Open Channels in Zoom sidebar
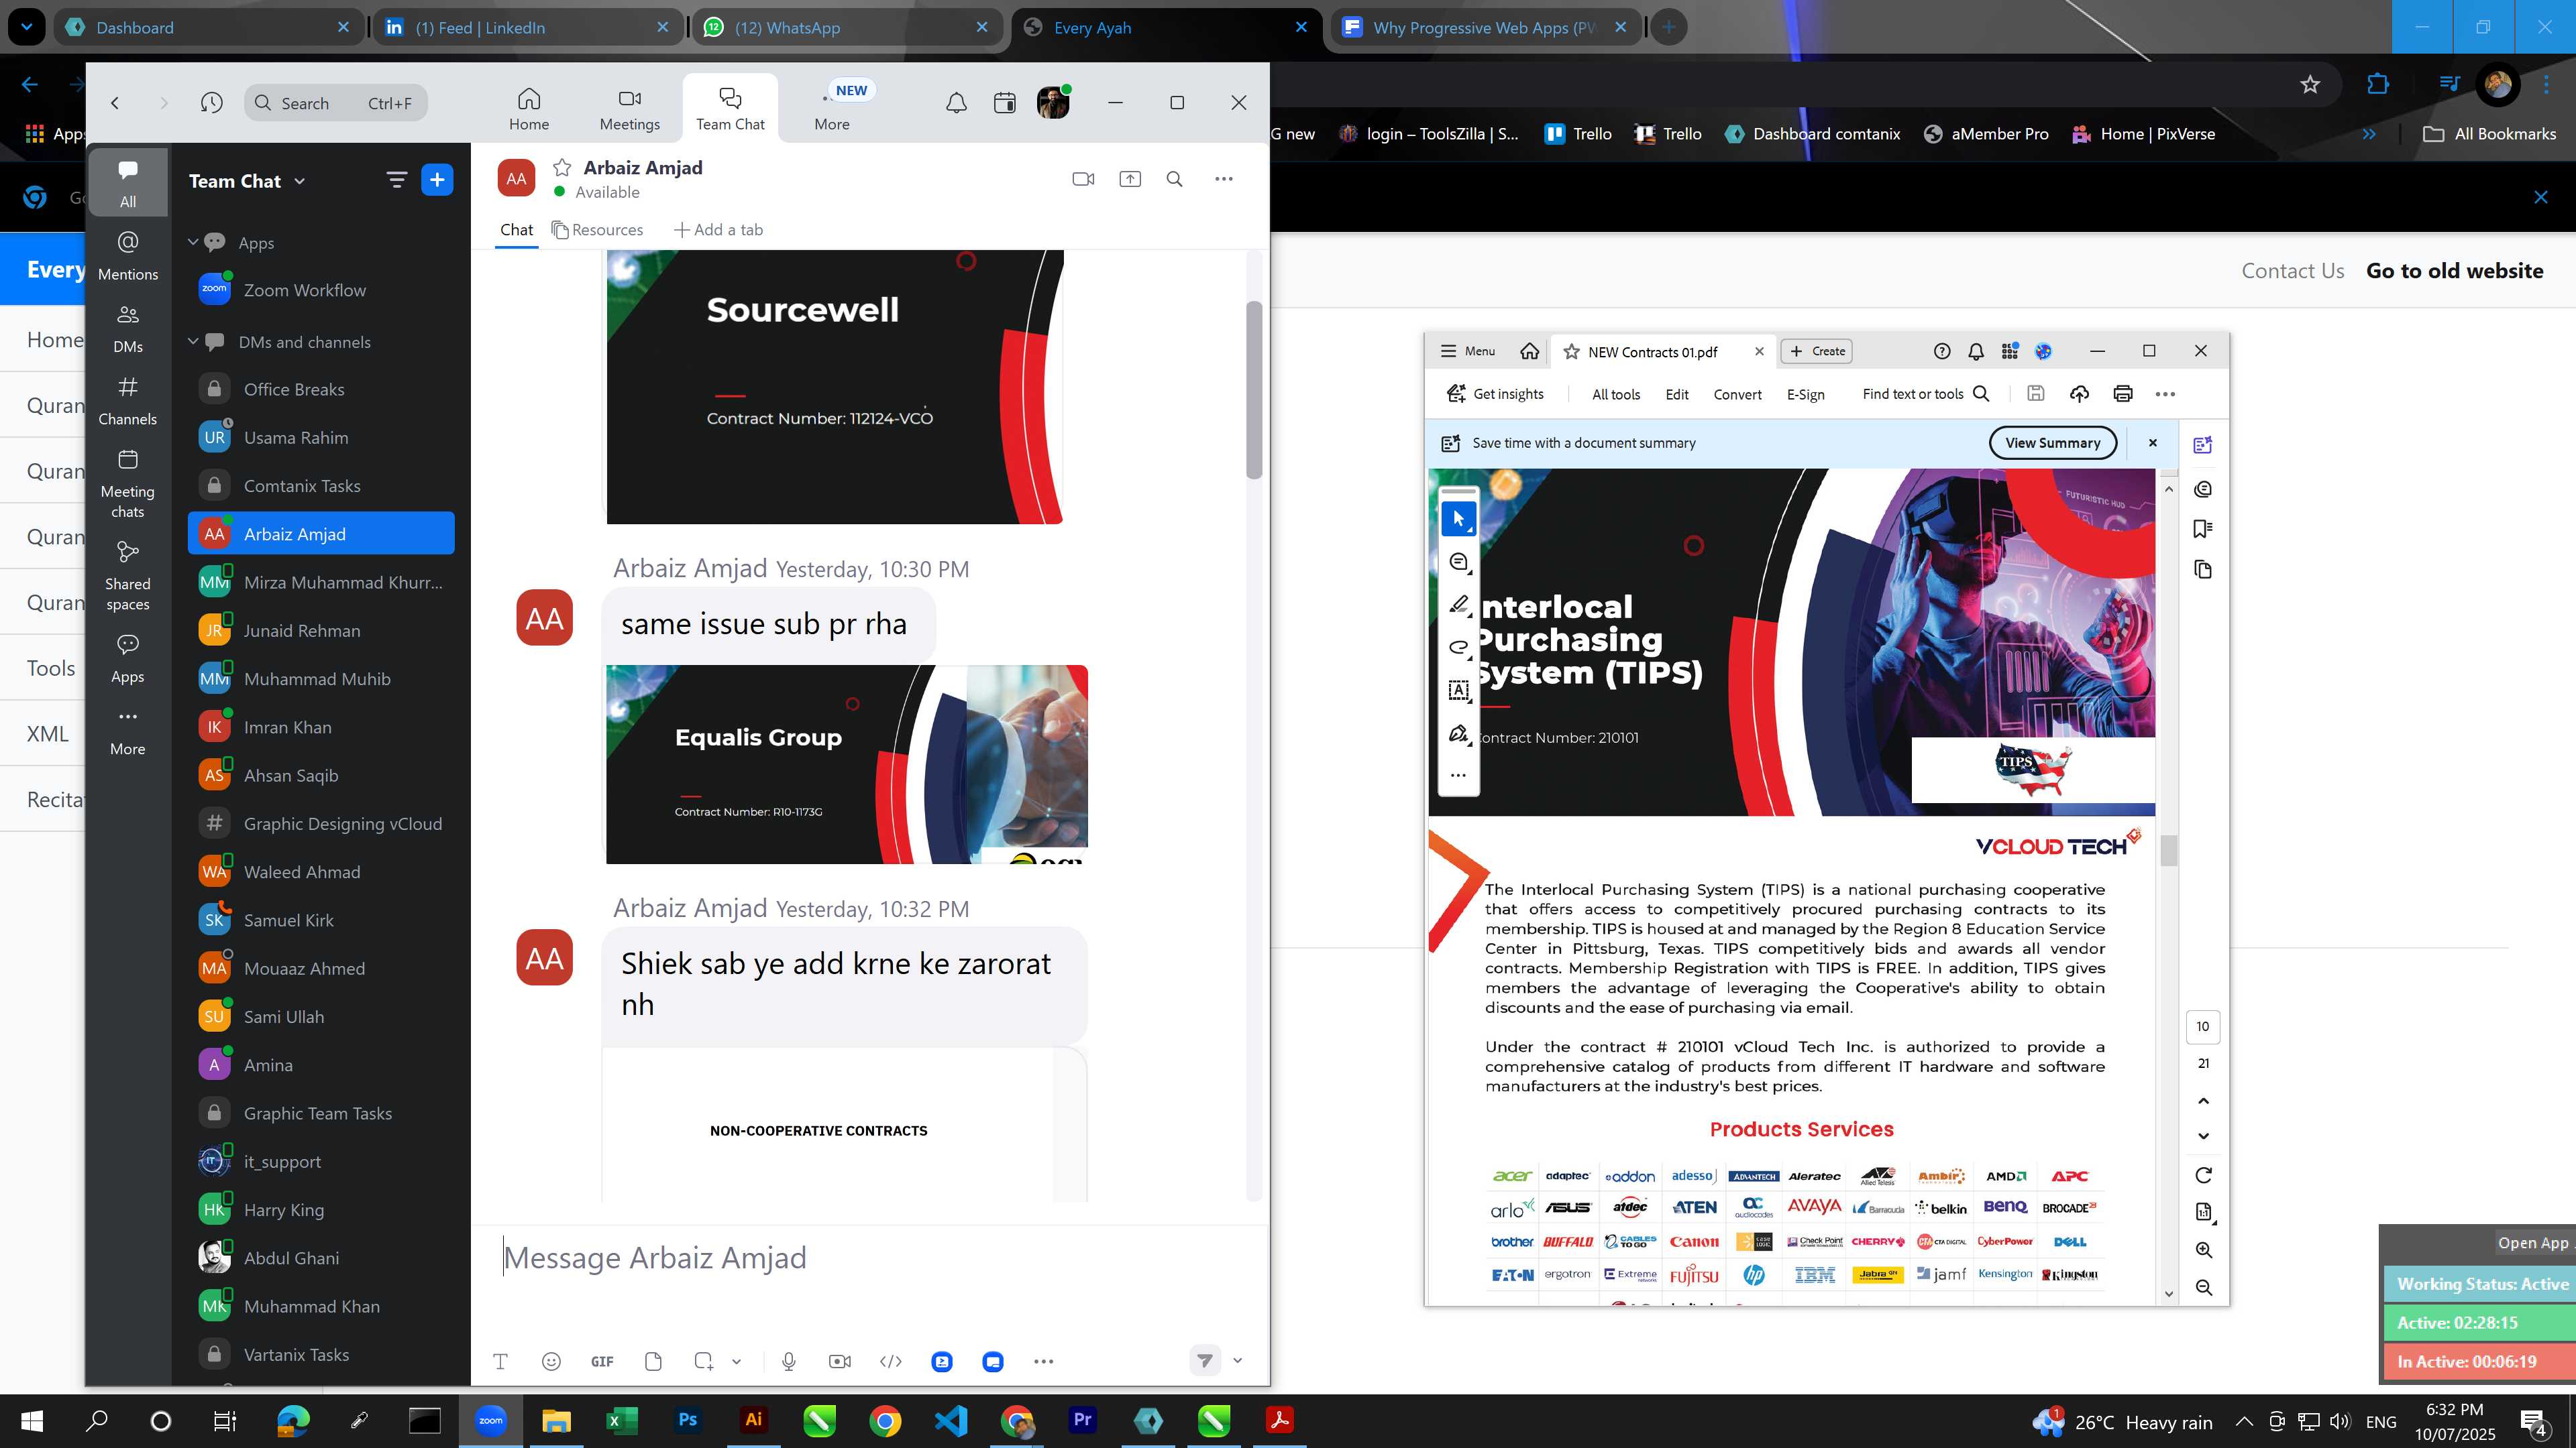 (x=127, y=400)
